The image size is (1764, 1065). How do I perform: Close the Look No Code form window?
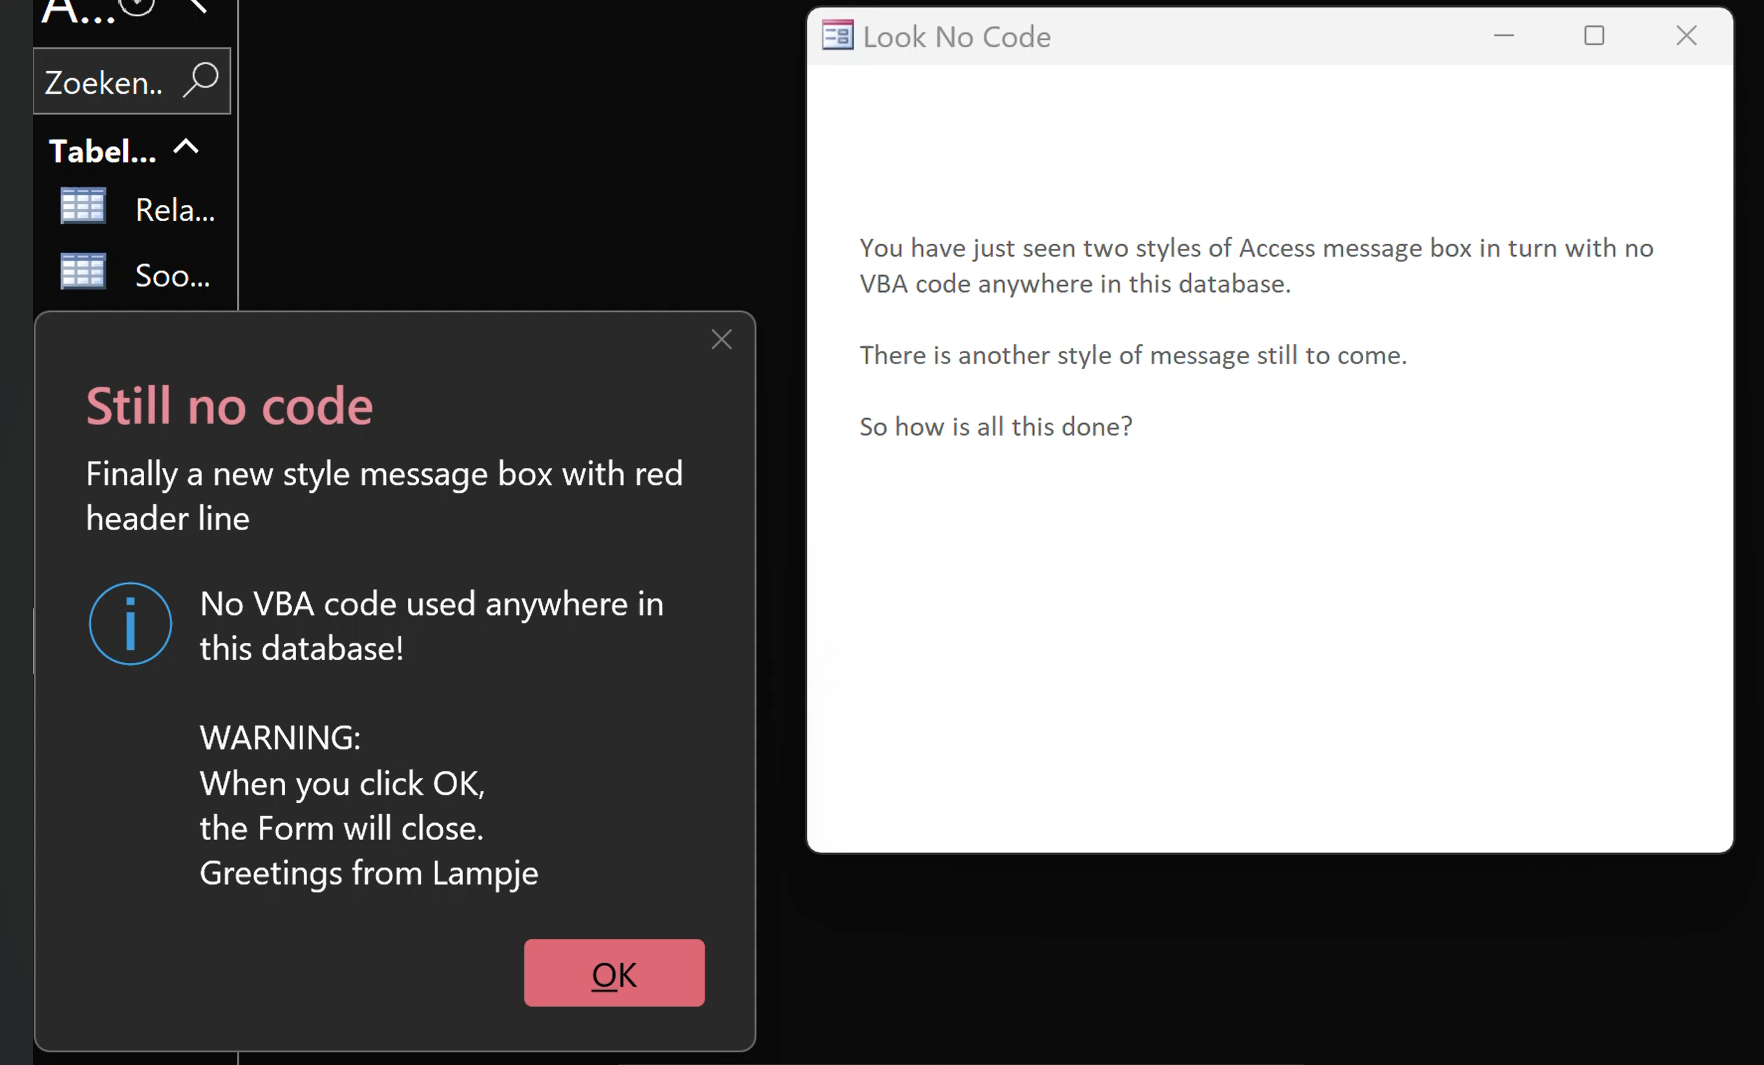[1686, 36]
